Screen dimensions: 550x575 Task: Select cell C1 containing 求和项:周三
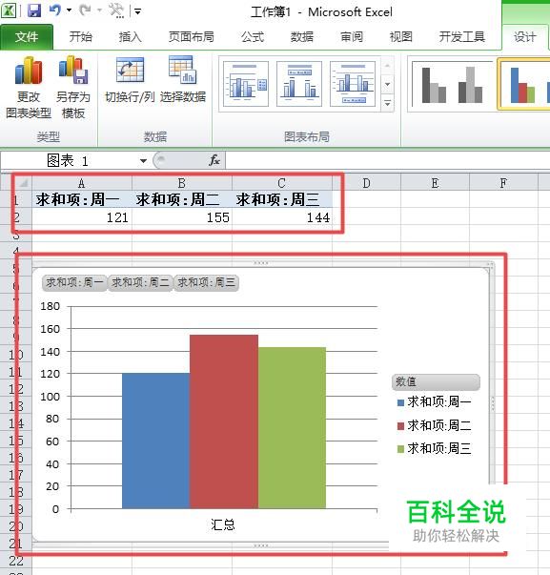pos(282,199)
